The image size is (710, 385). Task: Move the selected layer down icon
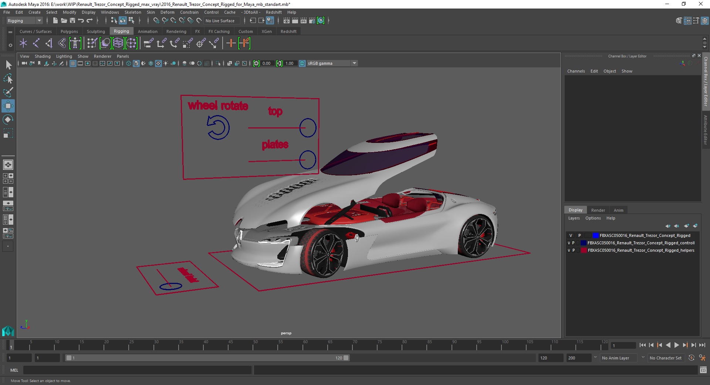click(x=676, y=226)
